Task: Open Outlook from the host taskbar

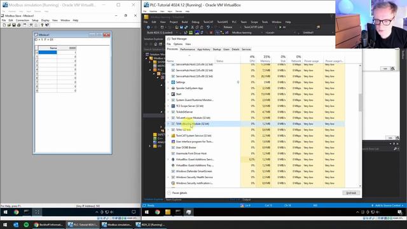Action: click(16, 225)
